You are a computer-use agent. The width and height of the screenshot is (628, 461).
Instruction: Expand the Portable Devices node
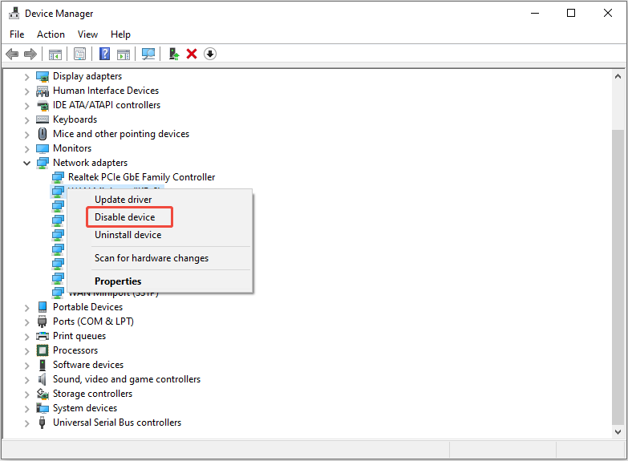pyautogui.click(x=26, y=308)
